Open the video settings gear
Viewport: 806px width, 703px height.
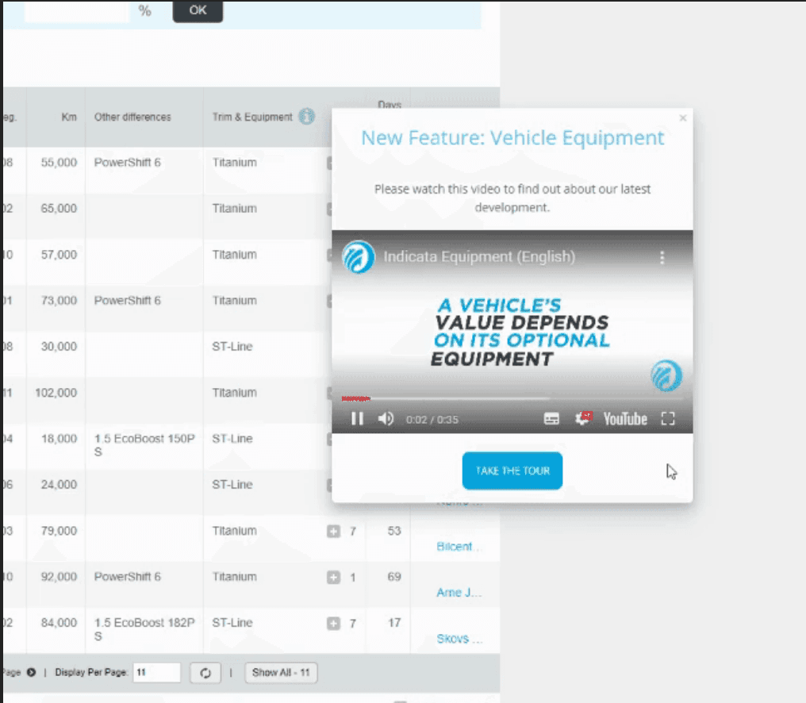(x=583, y=418)
